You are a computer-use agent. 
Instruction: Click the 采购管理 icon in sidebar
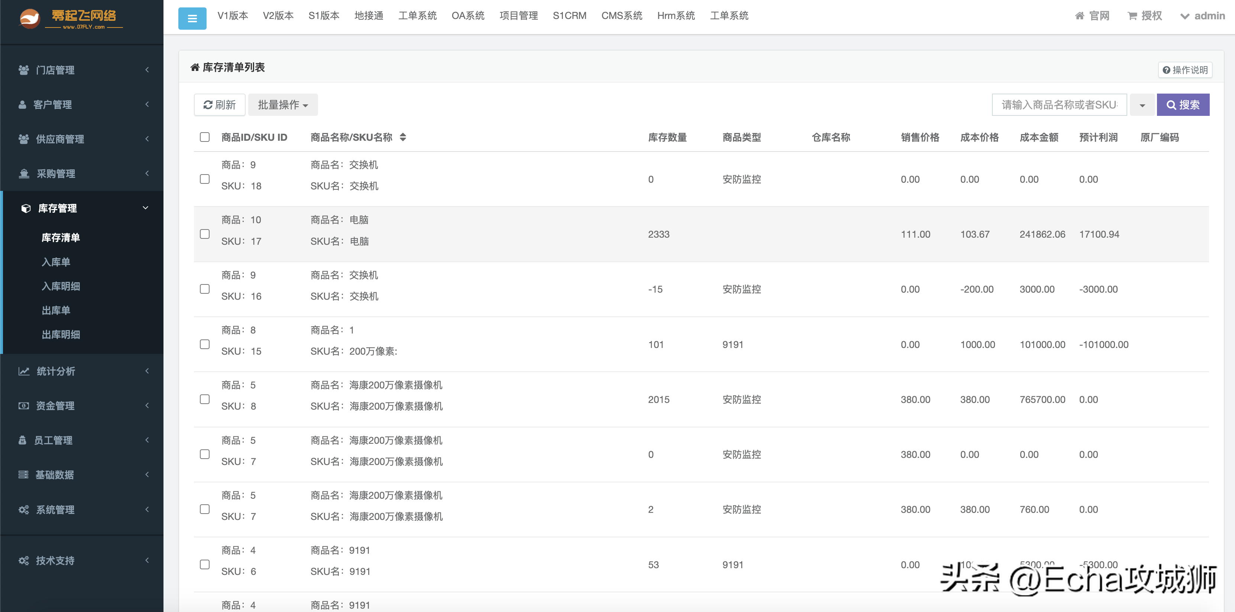[24, 173]
